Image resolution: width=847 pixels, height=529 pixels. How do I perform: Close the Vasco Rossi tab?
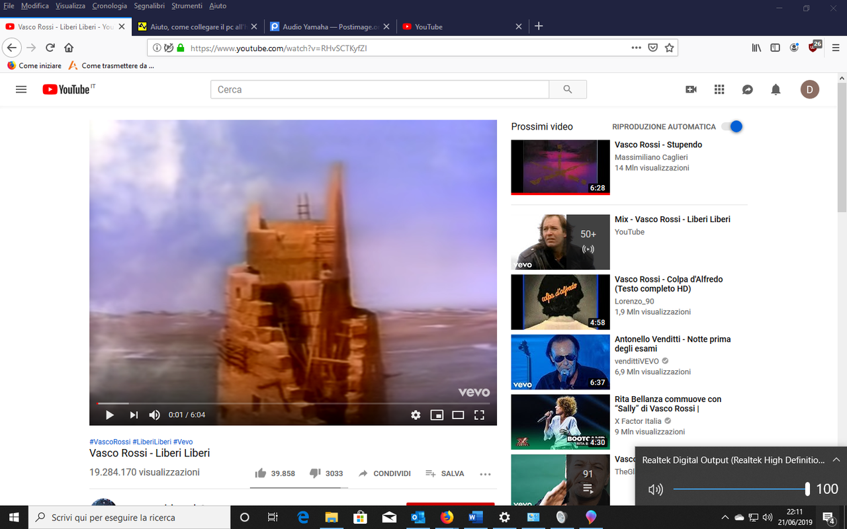[122, 26]
